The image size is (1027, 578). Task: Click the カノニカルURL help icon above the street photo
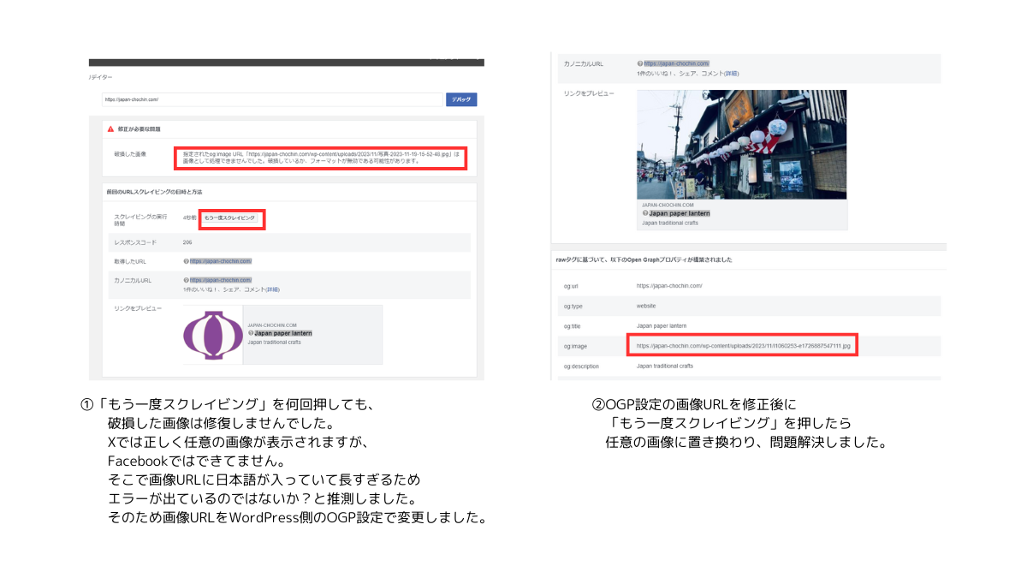coord(640,63)
